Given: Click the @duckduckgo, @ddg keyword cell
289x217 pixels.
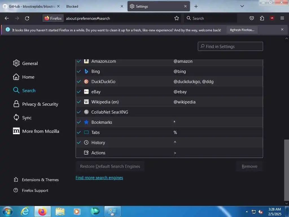Looking at the screenshot, I should pos(194,82).
